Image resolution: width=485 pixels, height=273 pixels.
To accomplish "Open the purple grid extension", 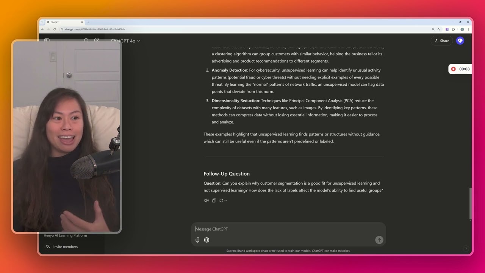I will [x=447, y=29].
